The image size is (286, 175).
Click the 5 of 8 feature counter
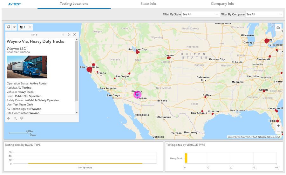pos(34,35)
